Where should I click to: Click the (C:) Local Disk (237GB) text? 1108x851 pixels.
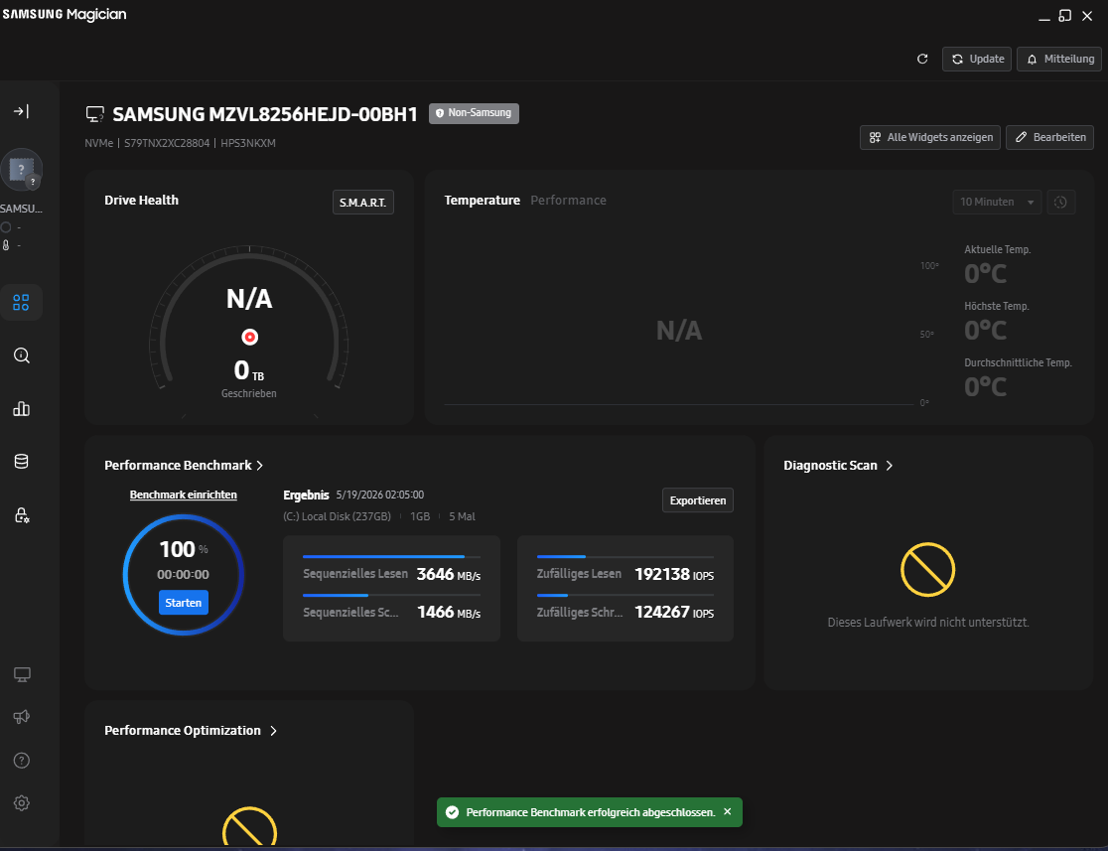[x=337, y=516]
